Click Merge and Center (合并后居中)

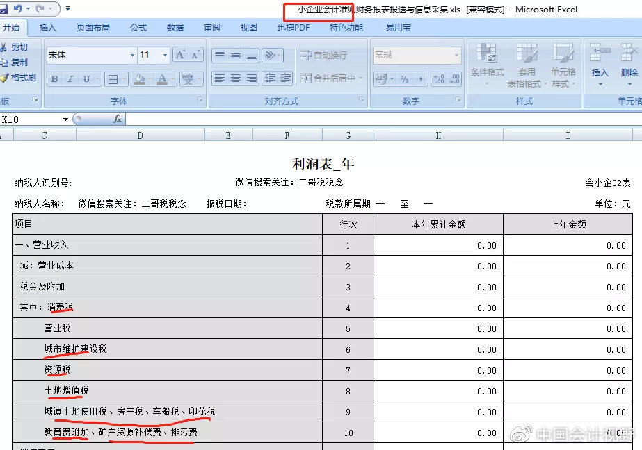pos(328,78)
